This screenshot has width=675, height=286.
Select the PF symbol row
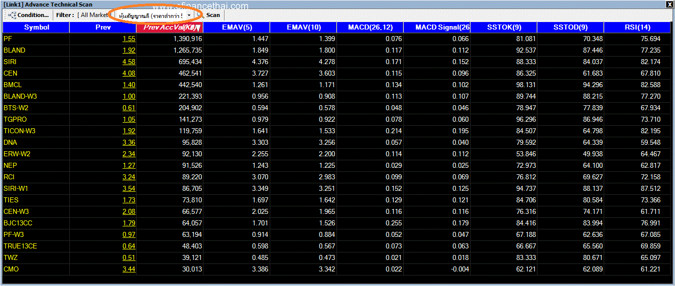336,39
